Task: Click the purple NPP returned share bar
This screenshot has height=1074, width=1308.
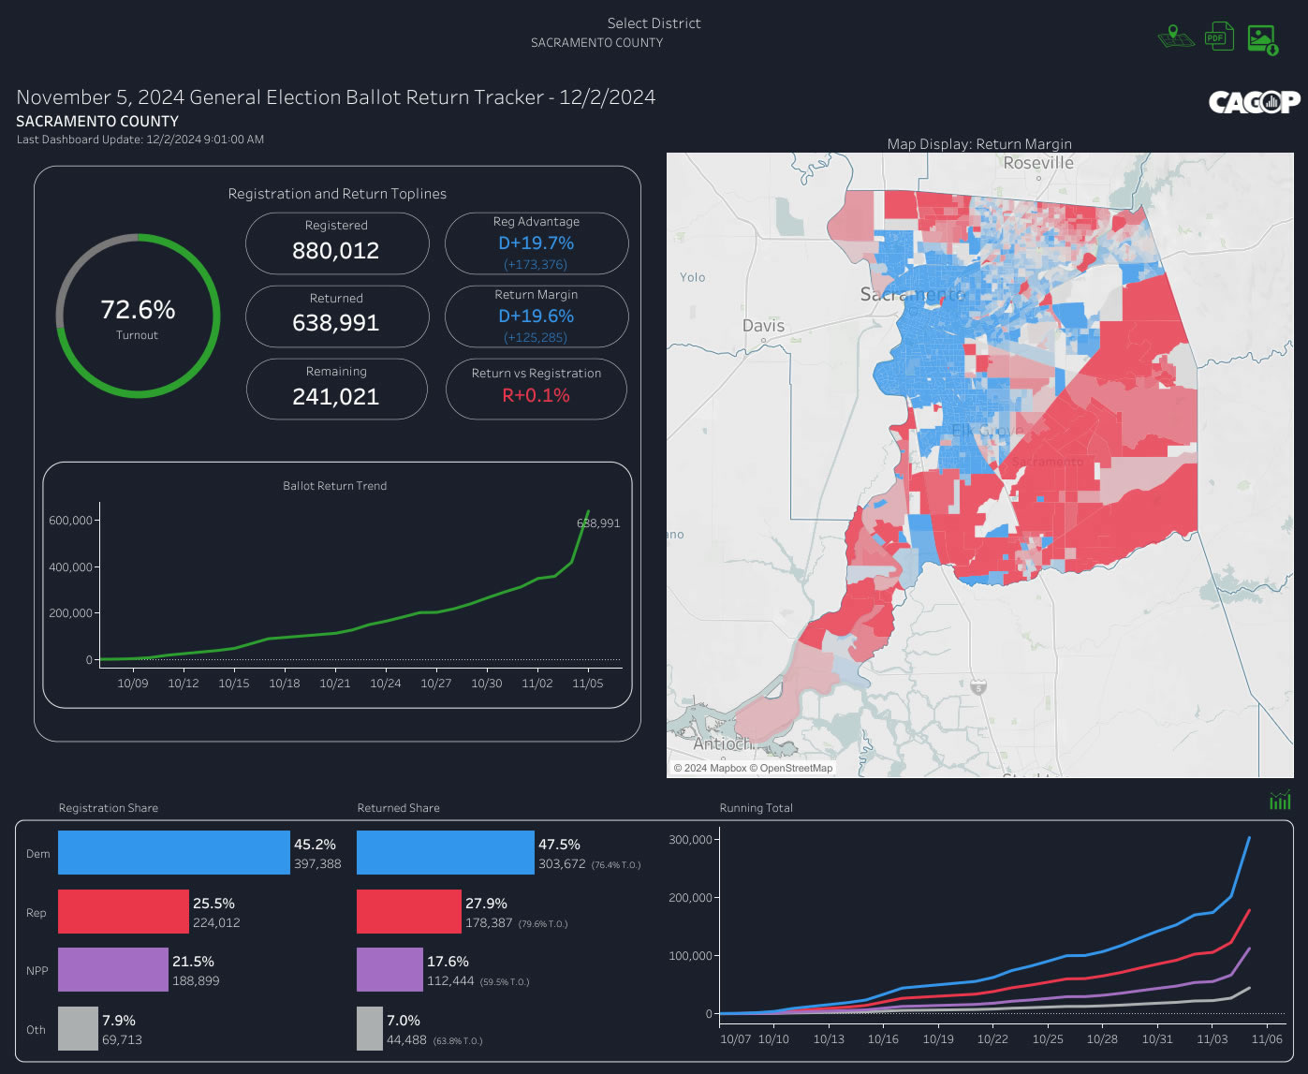Action: click(x=389, y=969)
